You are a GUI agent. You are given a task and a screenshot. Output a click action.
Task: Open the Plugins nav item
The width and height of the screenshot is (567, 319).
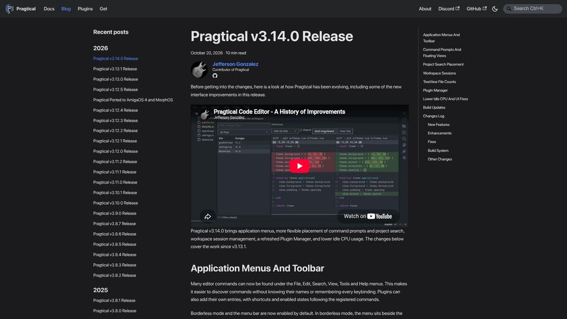coord(85,9)
